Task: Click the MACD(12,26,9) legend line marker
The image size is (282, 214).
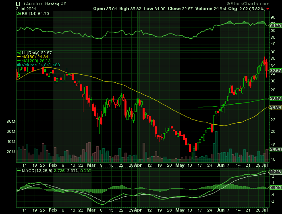Action: 19,171
